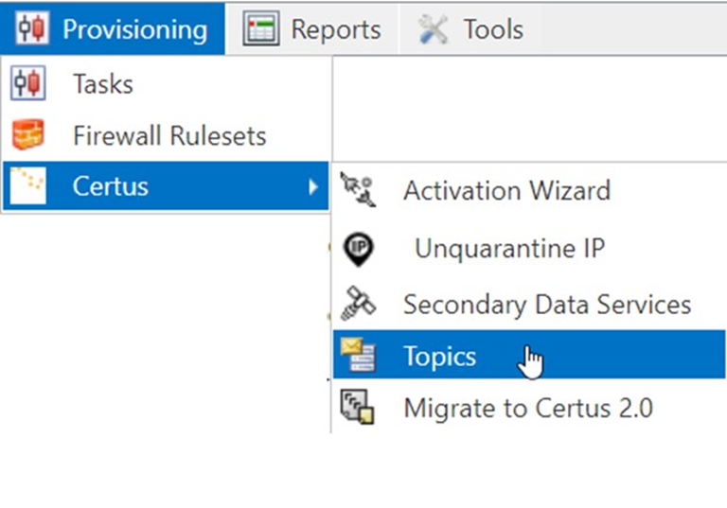
Task: Launch the Activation Wizard
Action: [x=505, y=190]
